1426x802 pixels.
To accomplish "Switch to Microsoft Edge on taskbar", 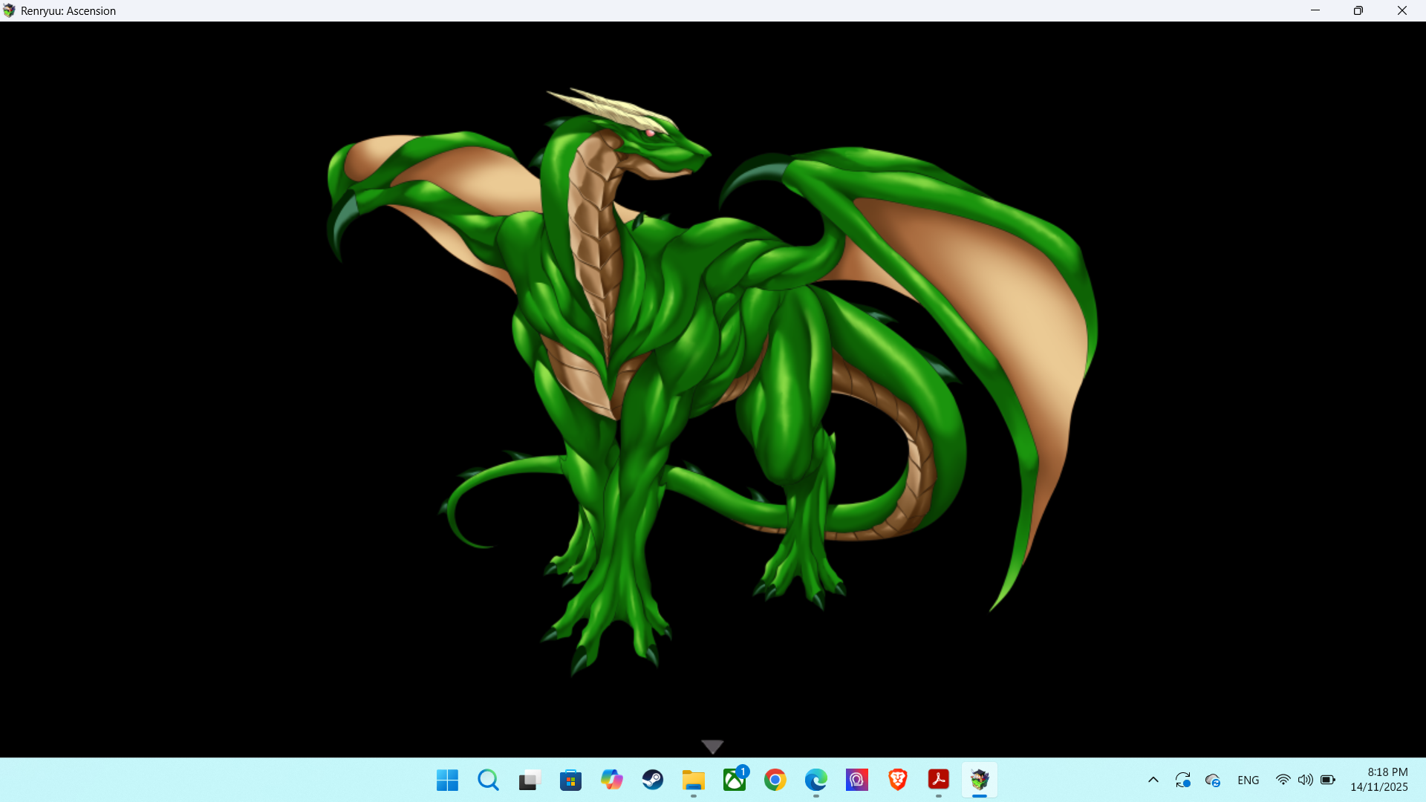I will 816,780.
